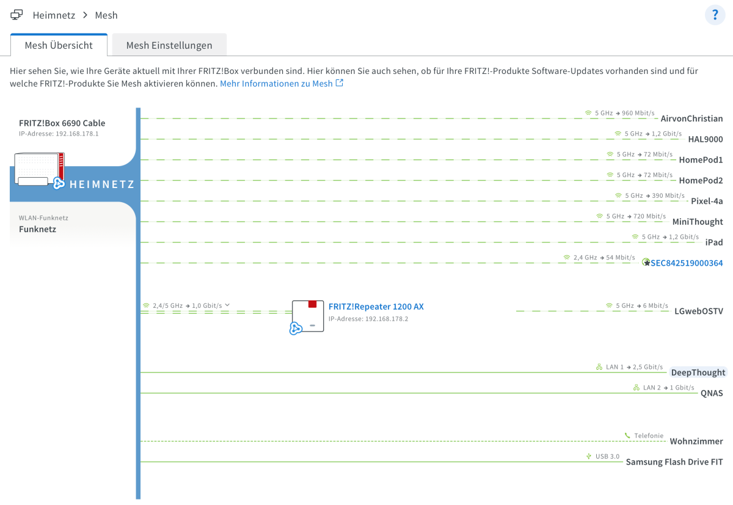
Task: Open the SEC842519000364 device link
Action: (x=687, y=263)
